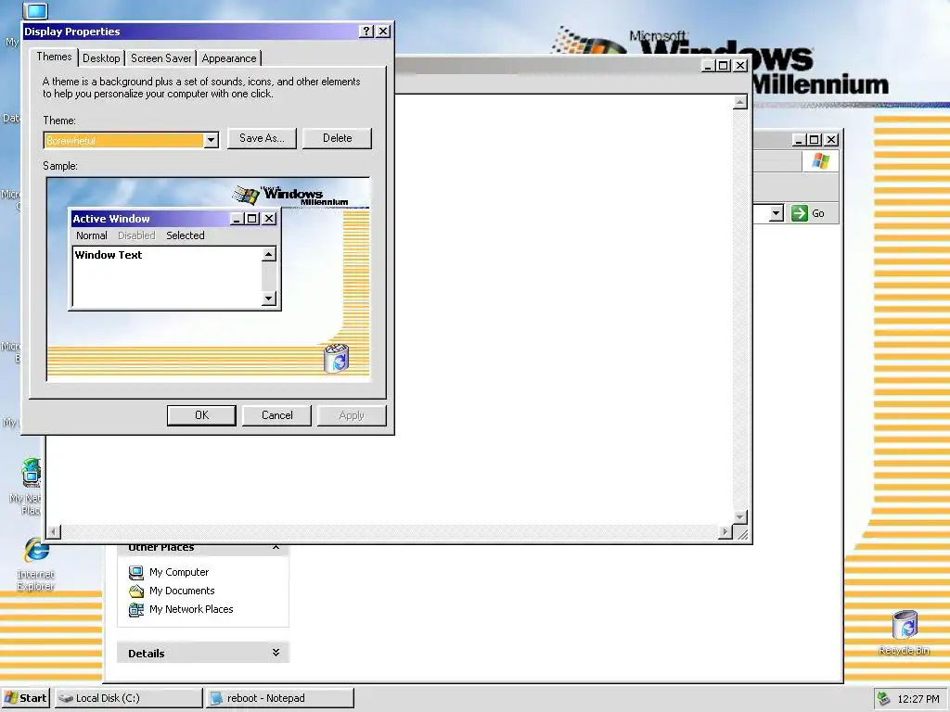
Task: Open the address bar dropdown arrow
Action: 777,213
